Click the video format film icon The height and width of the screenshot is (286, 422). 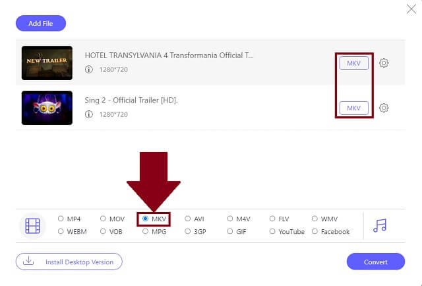pyautogui.click(x=32, y=225)
